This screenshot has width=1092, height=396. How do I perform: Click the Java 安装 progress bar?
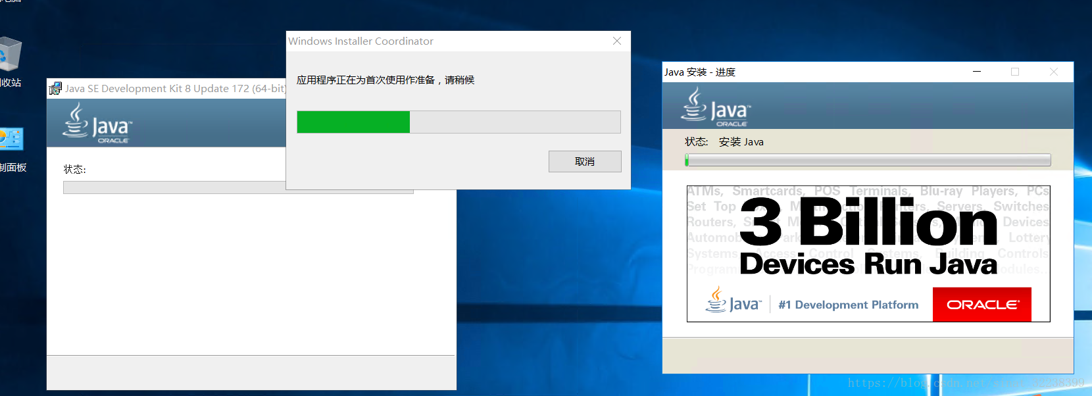tap(868, 160)
